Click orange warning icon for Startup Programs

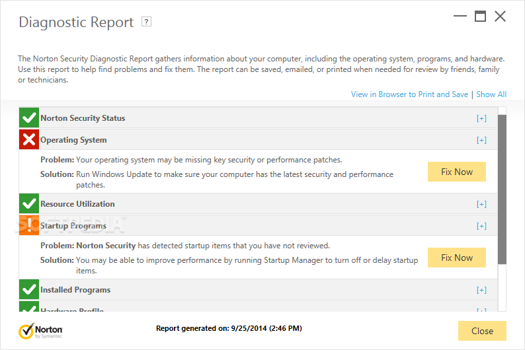click(29, 225)
